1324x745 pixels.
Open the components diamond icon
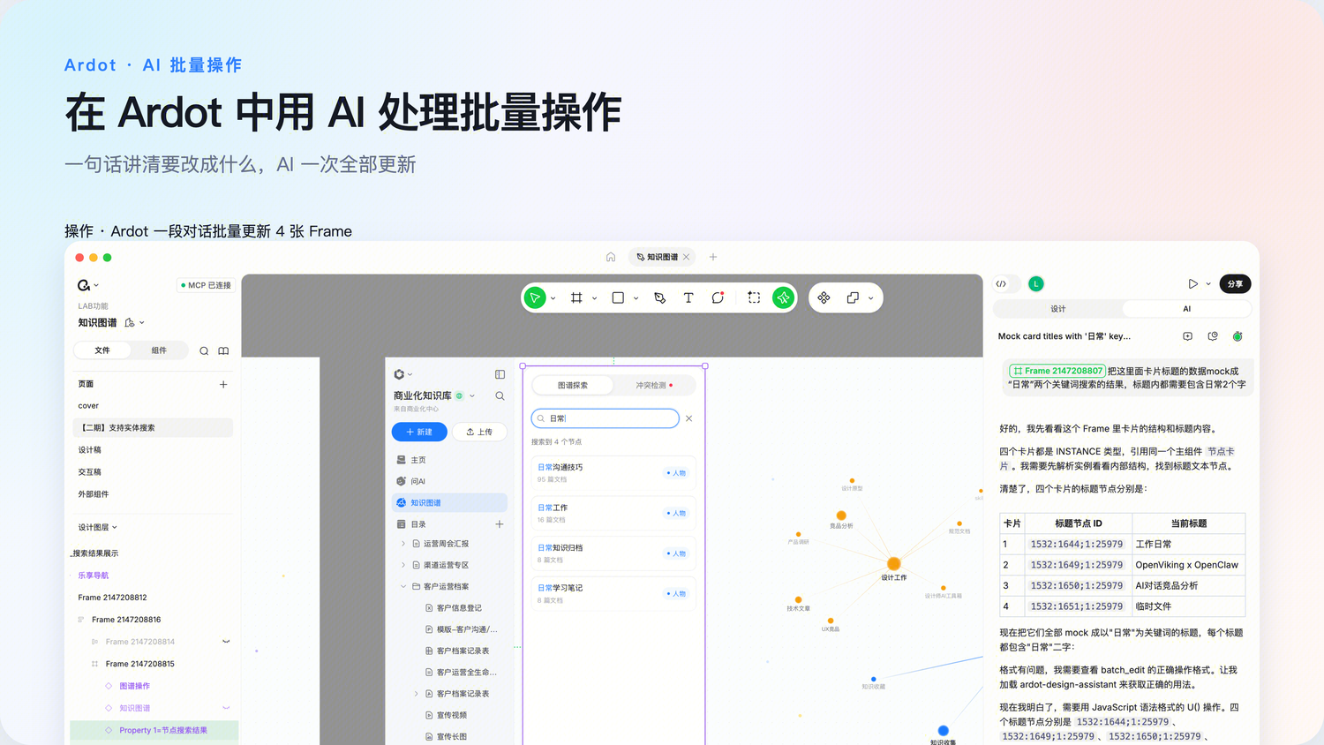[824, 298]
